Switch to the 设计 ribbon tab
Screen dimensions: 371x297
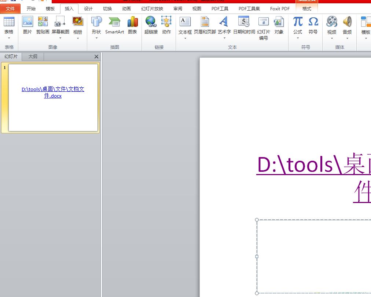click(88, 9)
